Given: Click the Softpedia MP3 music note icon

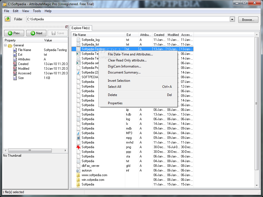Looking at the screenshot, I should [78, 133].
